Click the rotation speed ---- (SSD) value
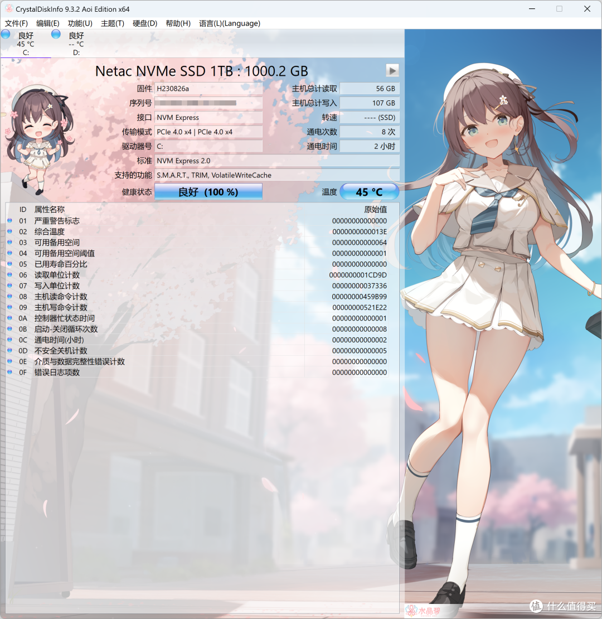602x619 pixels. [x=369, y=118]
